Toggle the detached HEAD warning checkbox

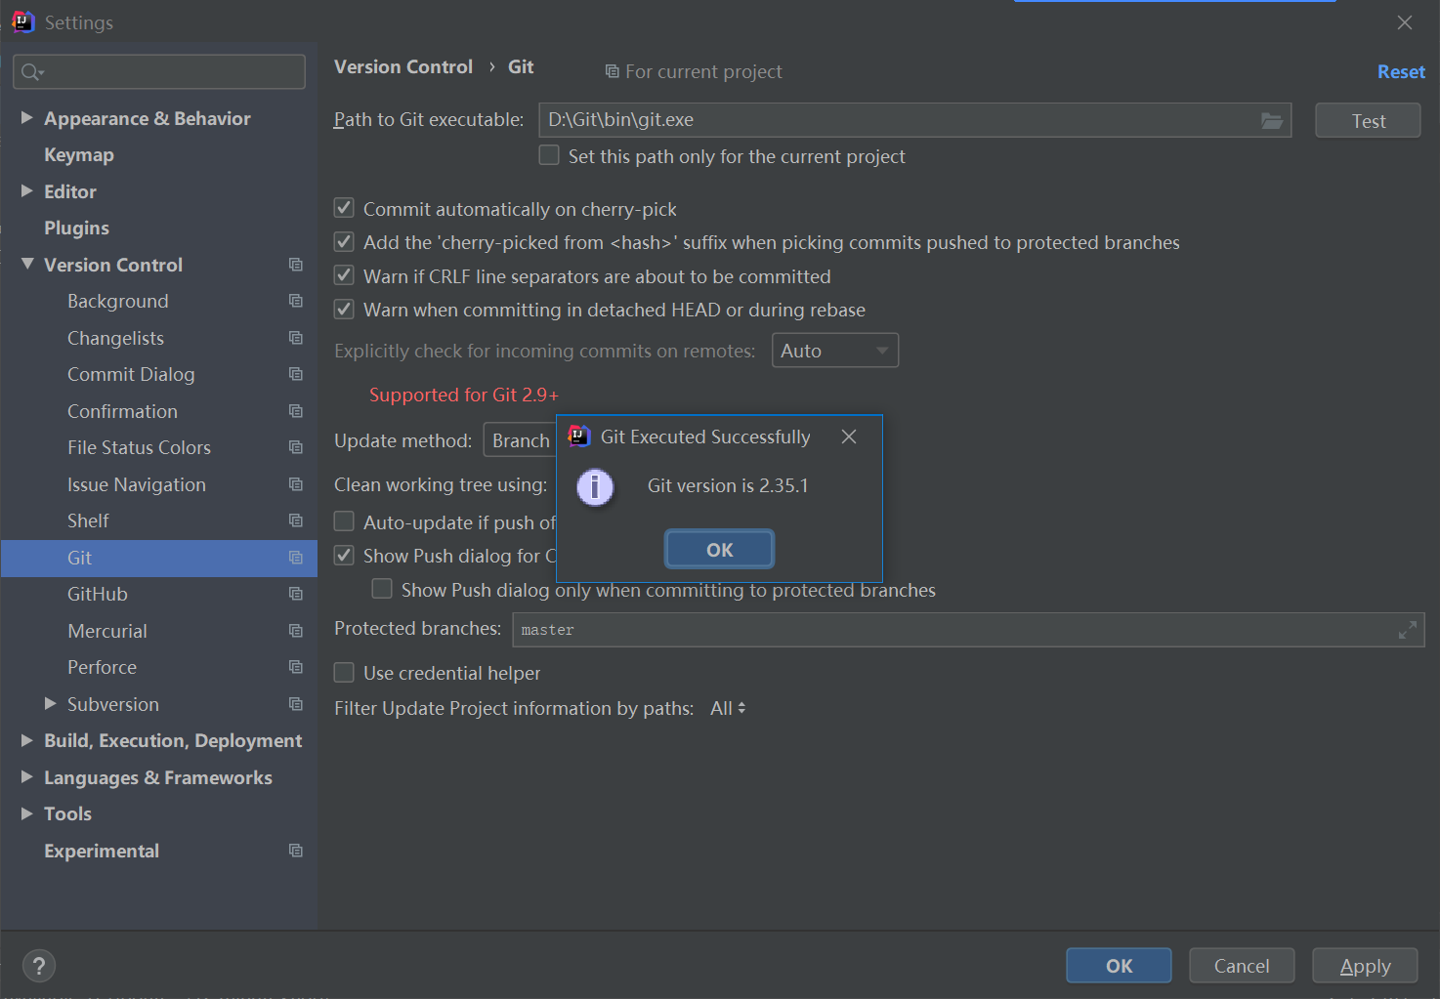[344, 309]
